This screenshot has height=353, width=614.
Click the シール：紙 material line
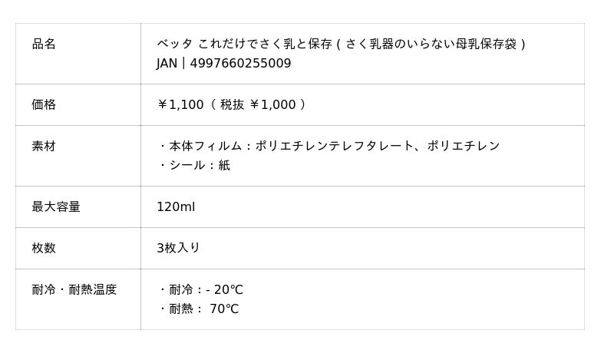coord(199,165)
